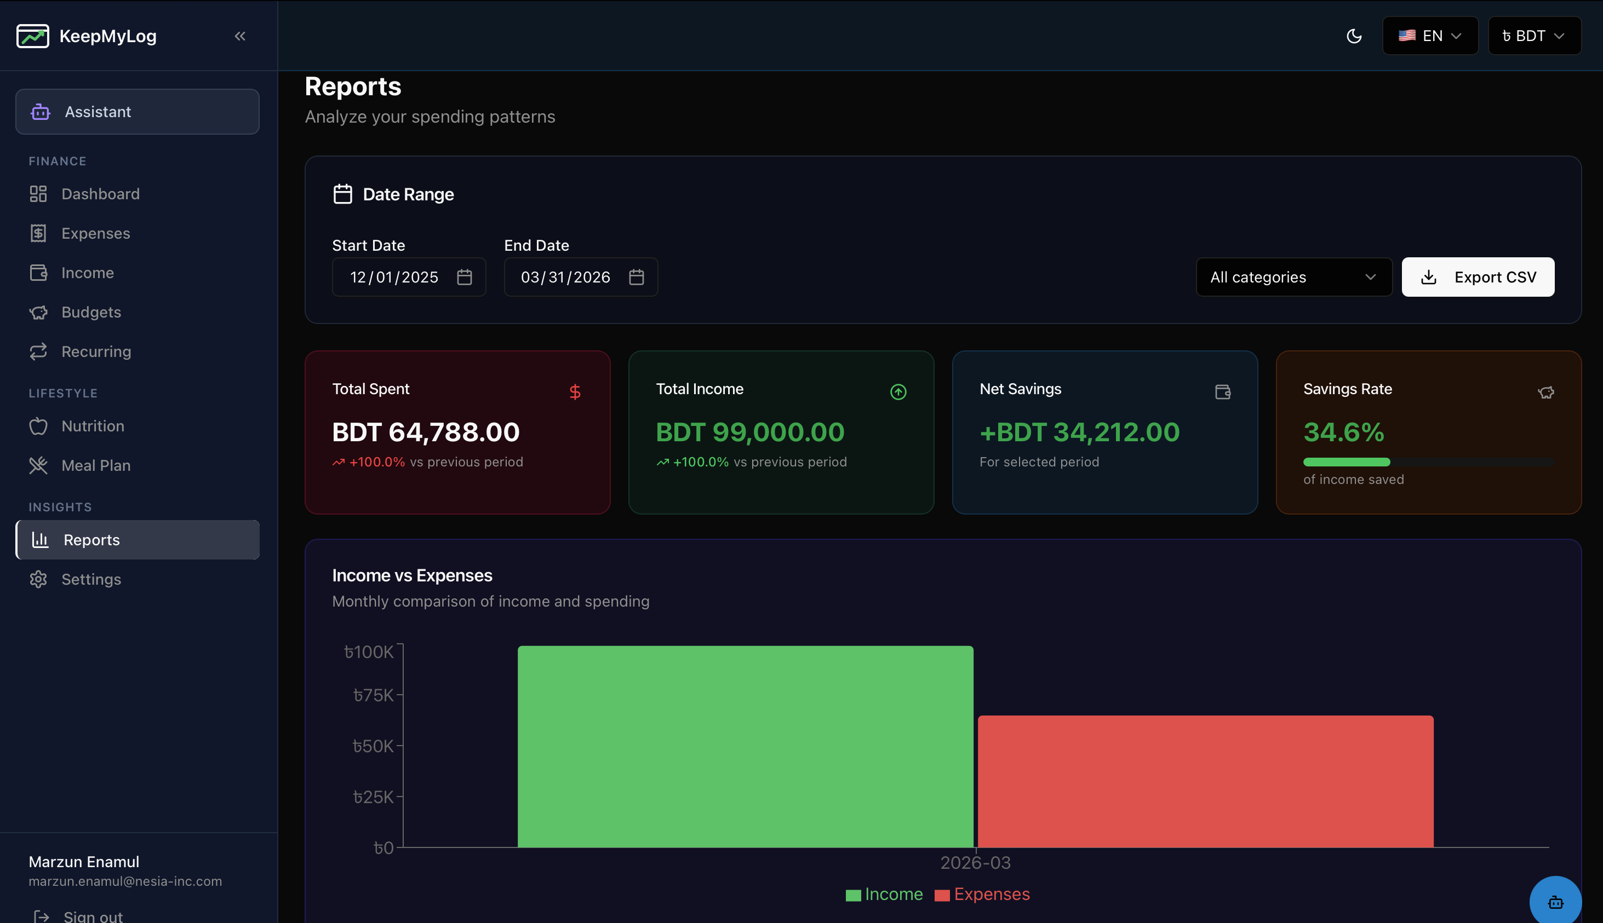Viewport: 1603px width, 923px height.
Task: Open the EN language dropdown
Action: [x=1430, y=36]
